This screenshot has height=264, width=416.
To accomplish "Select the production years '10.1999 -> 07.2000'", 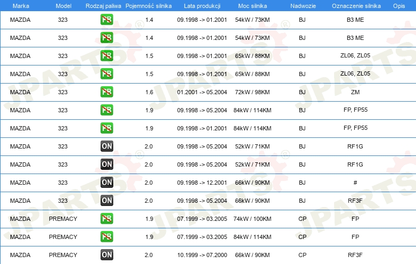I will [202, 255].
